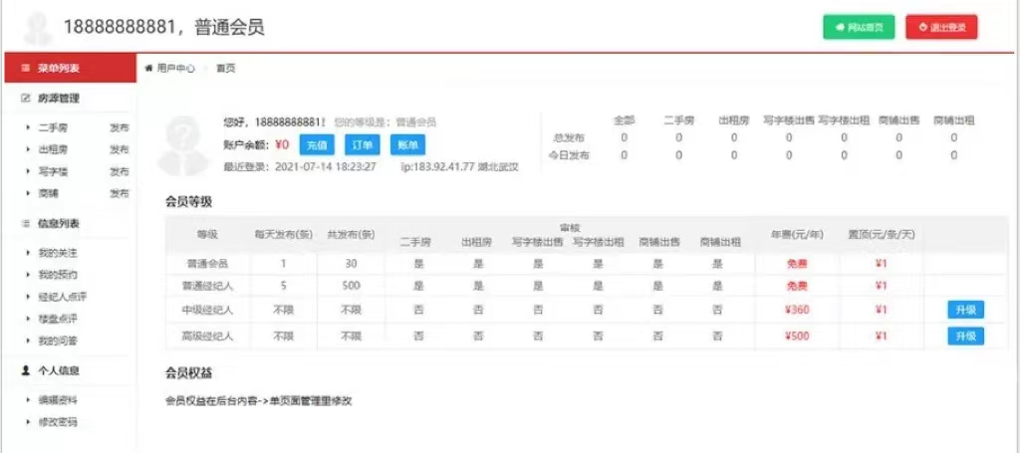
Task: Upgrade to 中级经纪人 with 升级
Action: coord(965,311)
